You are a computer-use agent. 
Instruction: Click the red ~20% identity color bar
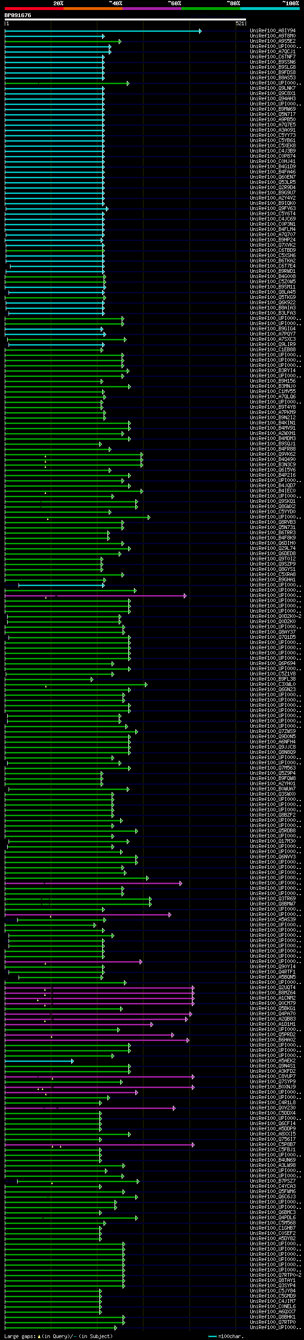point(34,9)
